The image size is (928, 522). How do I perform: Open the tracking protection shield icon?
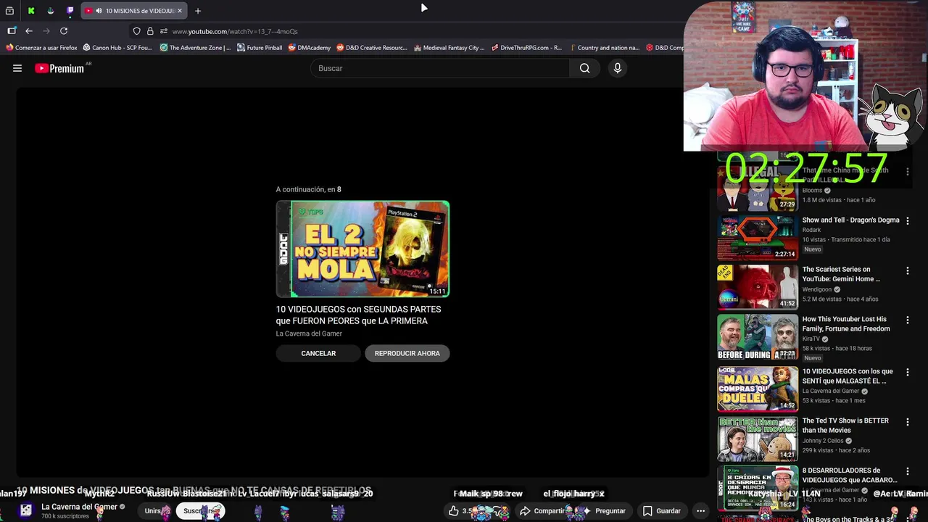tap(136, 31)
